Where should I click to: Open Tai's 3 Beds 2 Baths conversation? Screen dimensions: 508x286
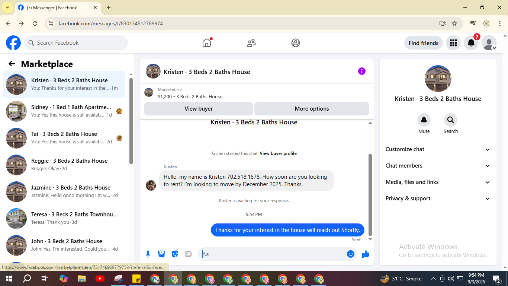tap(64, 138)
